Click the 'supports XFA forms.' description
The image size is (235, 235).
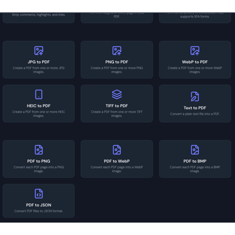tap(195, 16)
